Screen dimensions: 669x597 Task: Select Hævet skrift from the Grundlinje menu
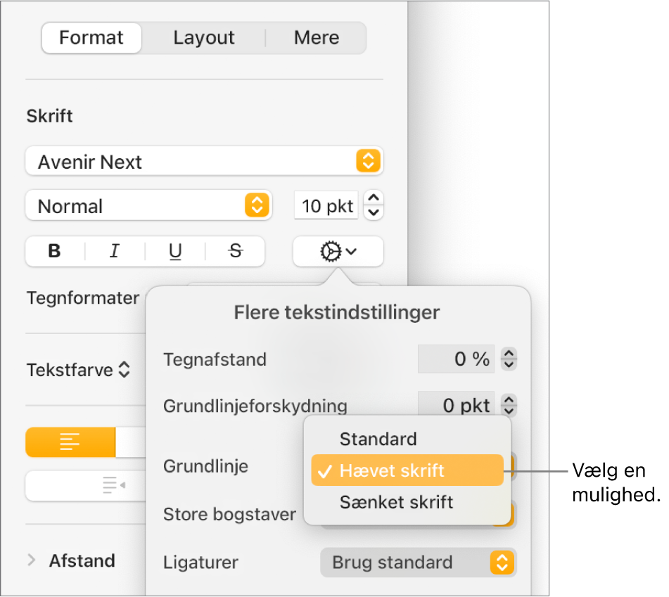click(407, 470)
